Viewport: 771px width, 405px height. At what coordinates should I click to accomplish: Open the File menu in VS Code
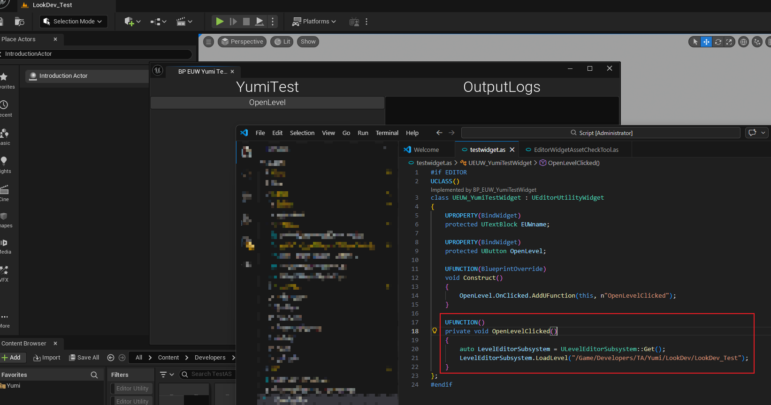coord(260,133)
